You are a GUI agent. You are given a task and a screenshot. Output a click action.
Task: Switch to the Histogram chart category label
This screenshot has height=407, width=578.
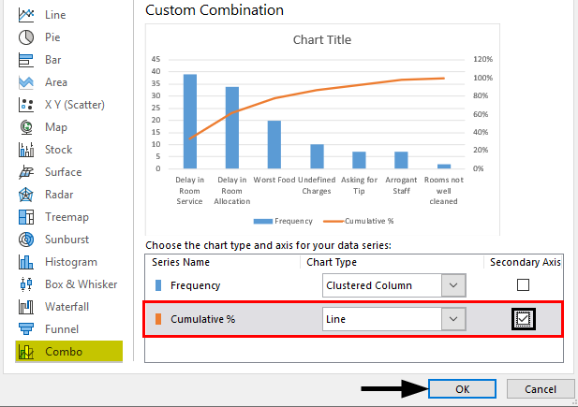click(x=71, y=262)
